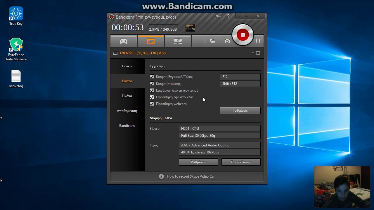Viewport: 374px width, 210px height.
Task: Click Full Size, 30,00fps, 80q value
Action: click(x=219, y=136)
